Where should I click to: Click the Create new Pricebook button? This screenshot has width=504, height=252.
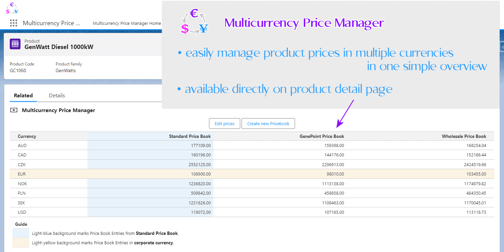point(268,123)
